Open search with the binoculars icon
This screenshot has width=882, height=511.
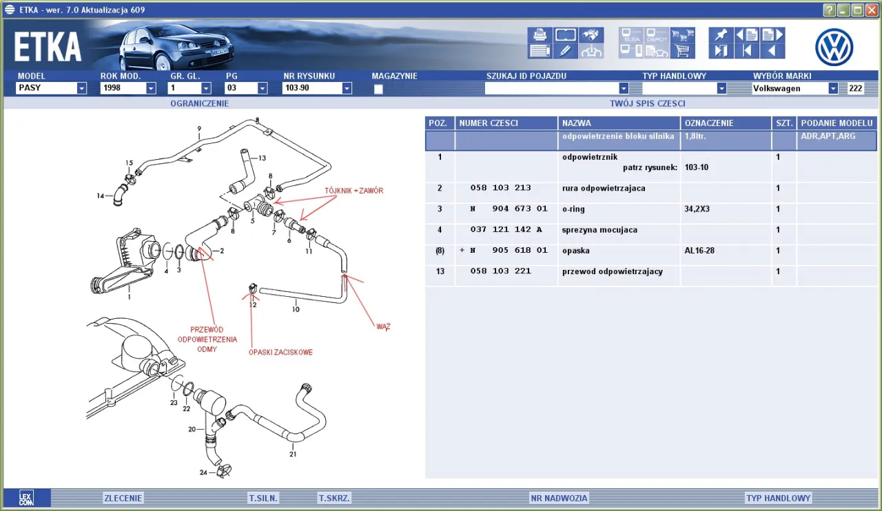point(591,35)
